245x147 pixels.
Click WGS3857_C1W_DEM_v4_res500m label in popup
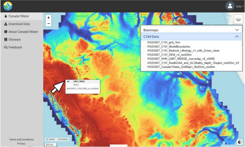coord(83,89)
